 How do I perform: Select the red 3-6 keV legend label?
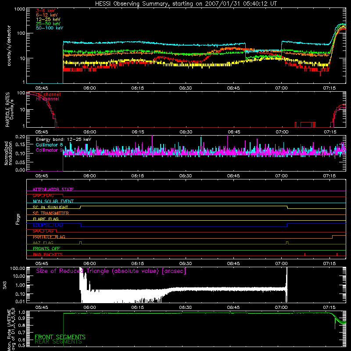tap(46, 11)
